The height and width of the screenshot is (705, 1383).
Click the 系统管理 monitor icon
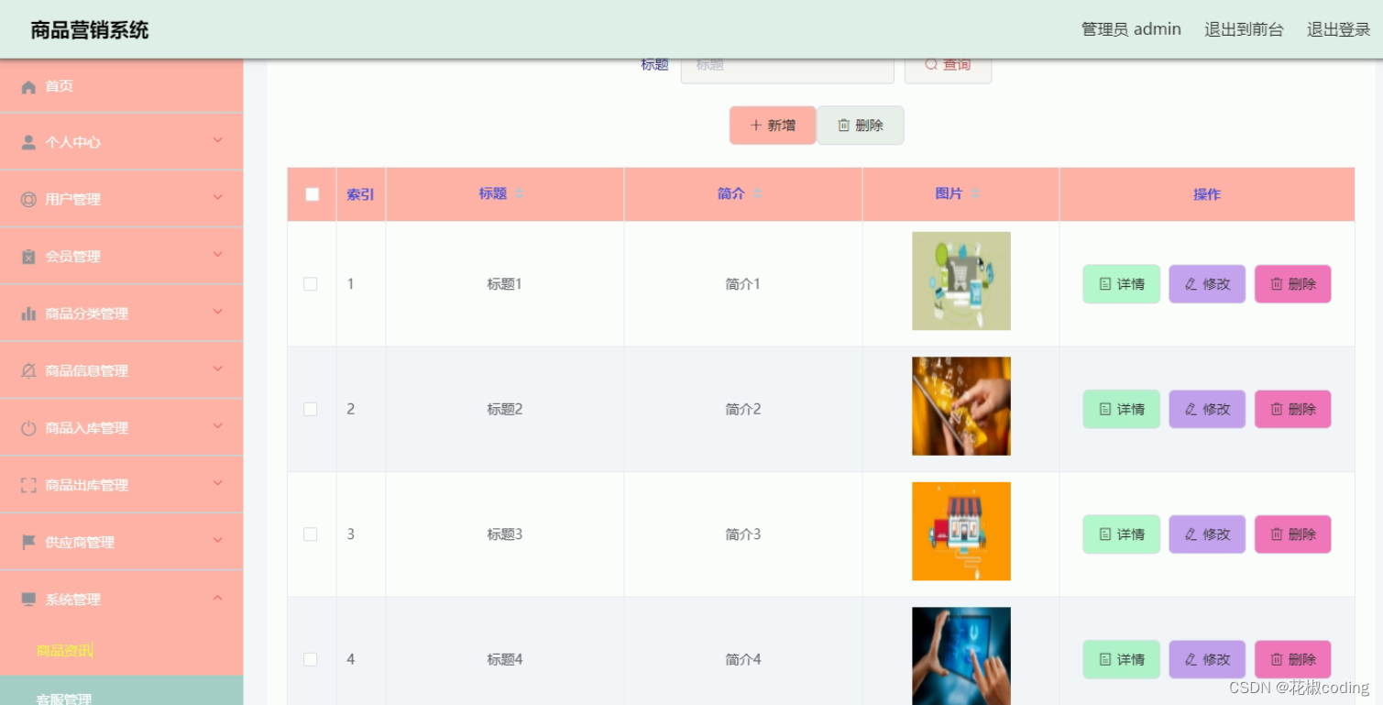click(28, 599)
